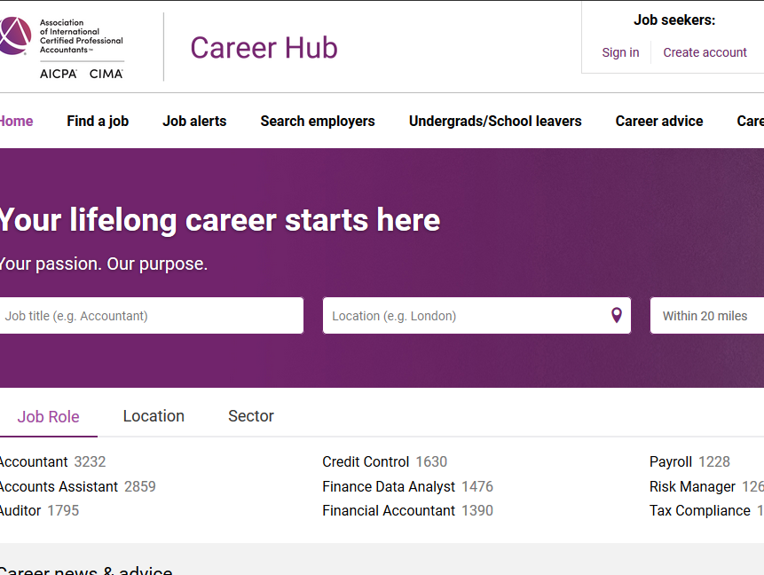Click the location pin icon
Viewport: 764px width, 575px height.
(x=617, y=316)
